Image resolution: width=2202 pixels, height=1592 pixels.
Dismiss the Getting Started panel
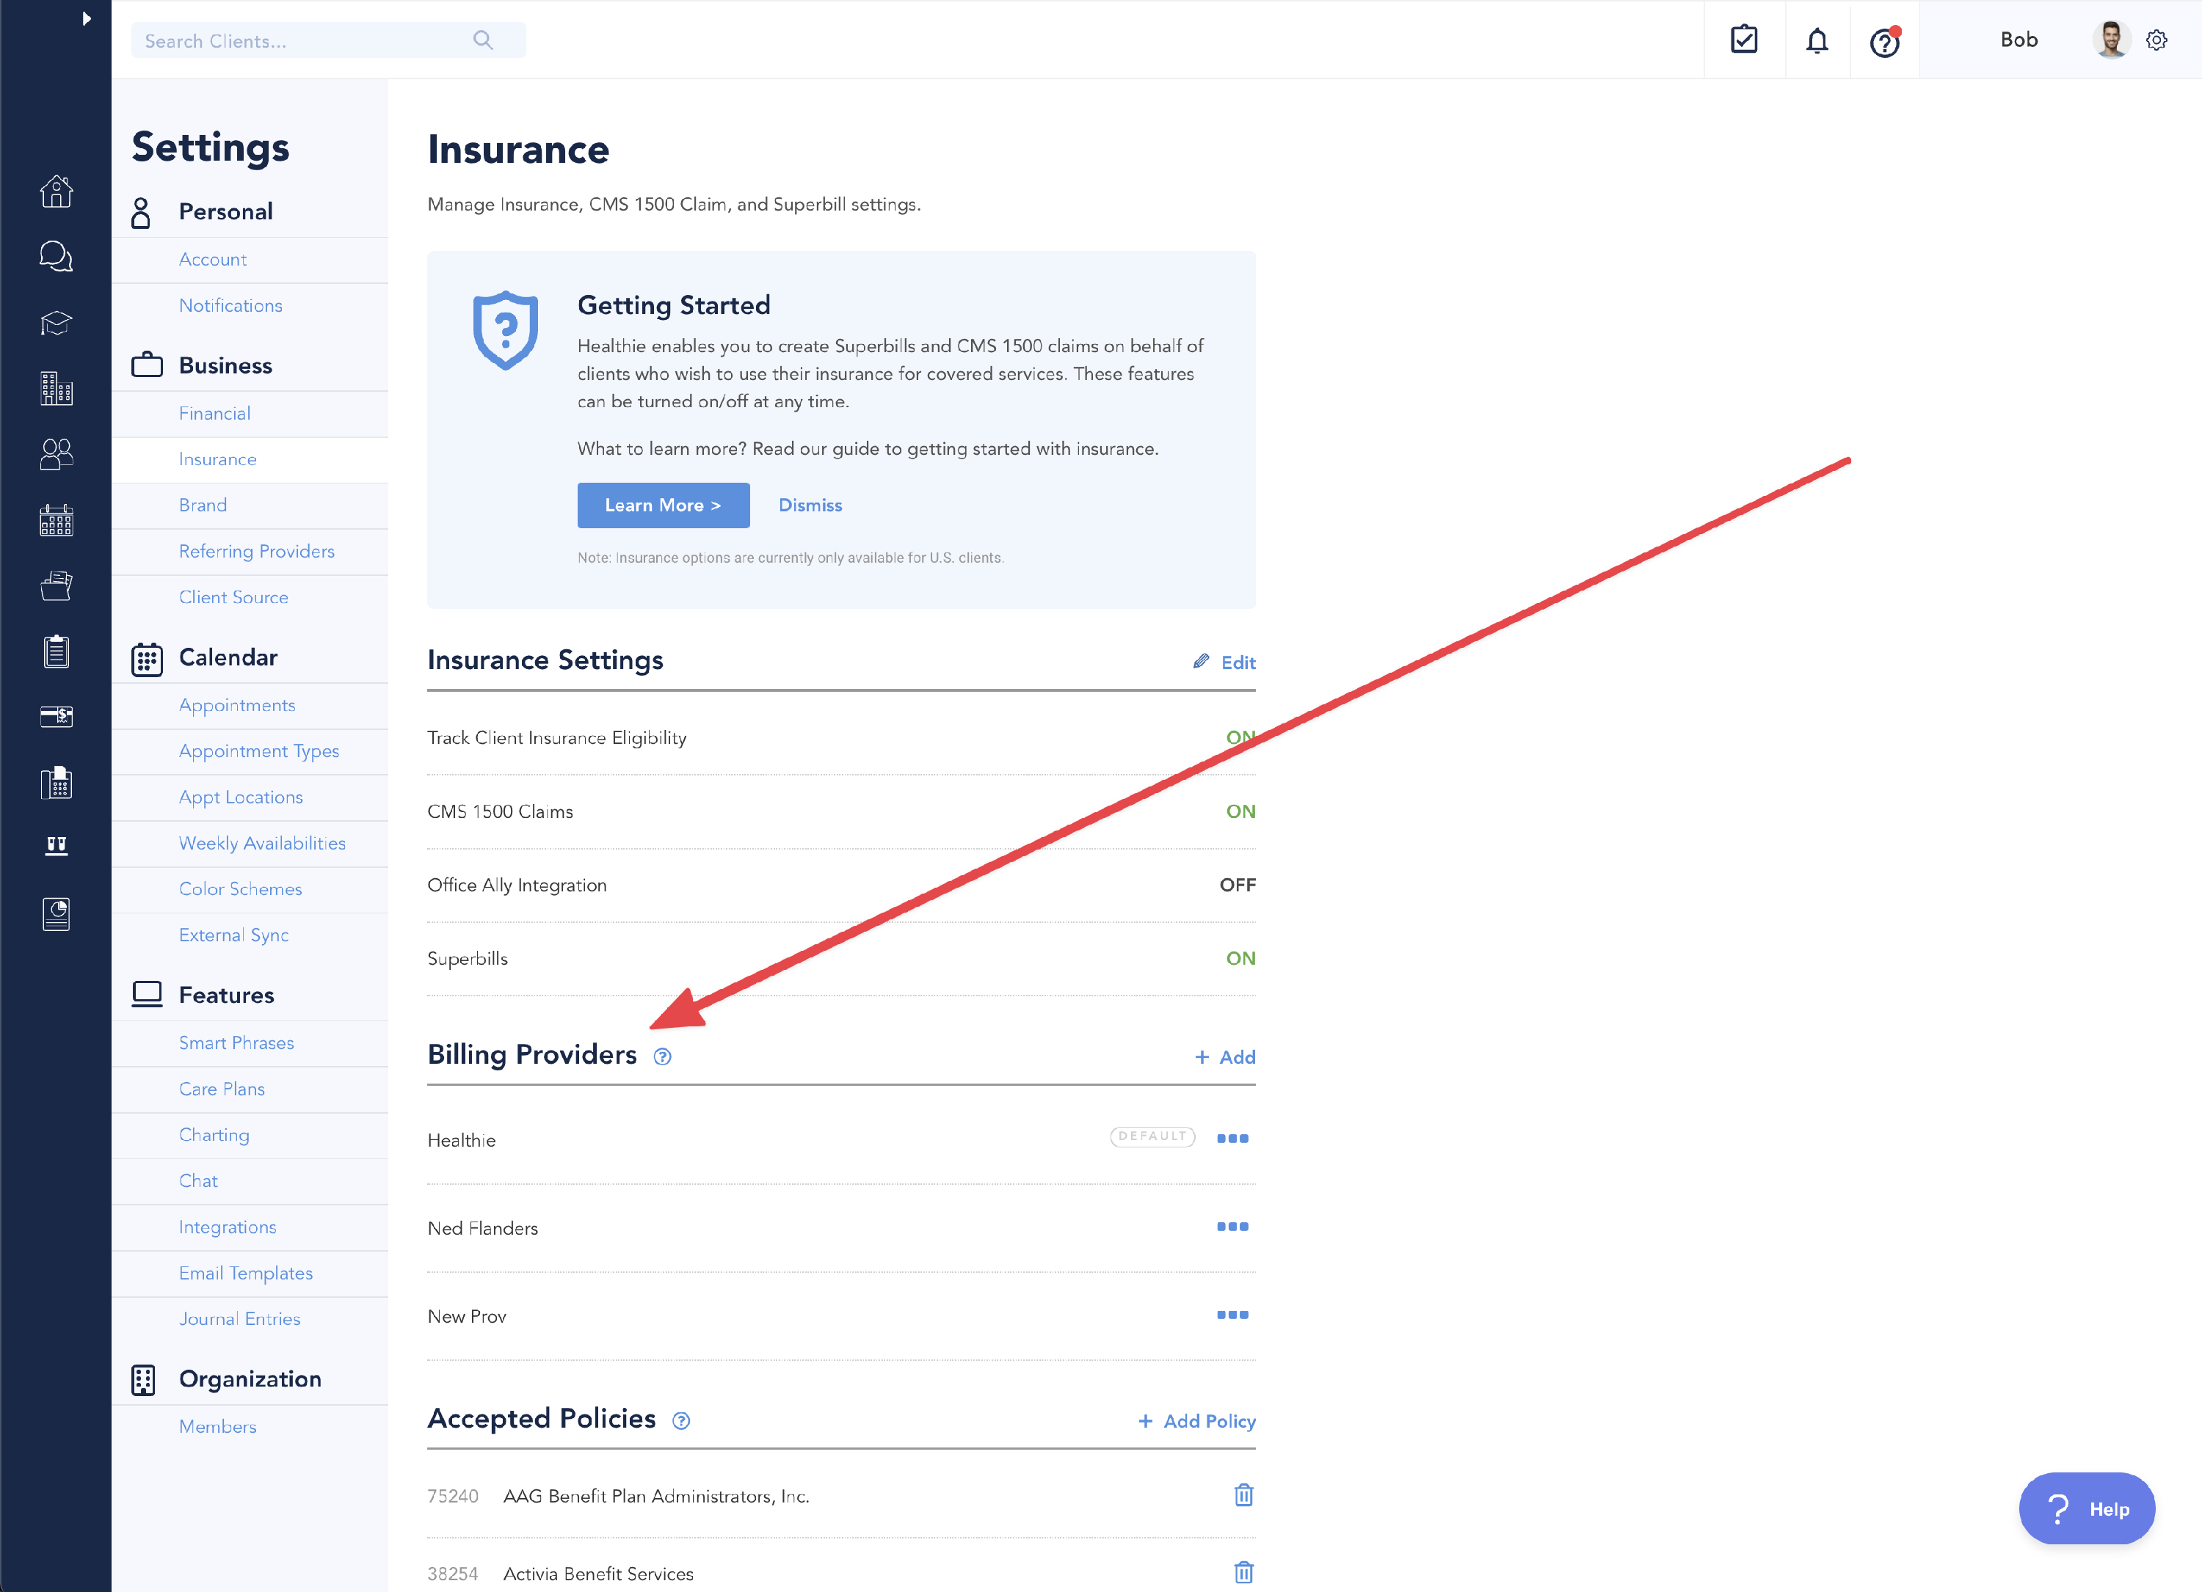[x=810, y=505]
